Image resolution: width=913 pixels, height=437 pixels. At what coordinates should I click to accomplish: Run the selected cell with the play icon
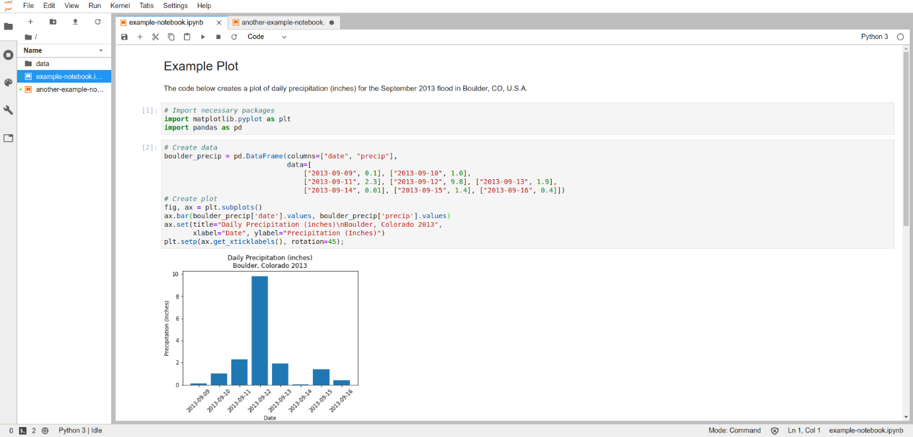coord(203,37)
